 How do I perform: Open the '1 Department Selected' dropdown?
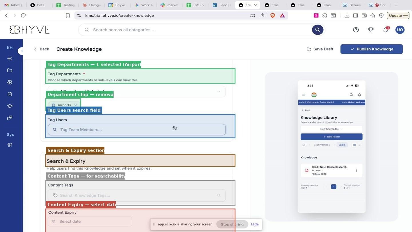pyautogui.click(x=137, y=92)
